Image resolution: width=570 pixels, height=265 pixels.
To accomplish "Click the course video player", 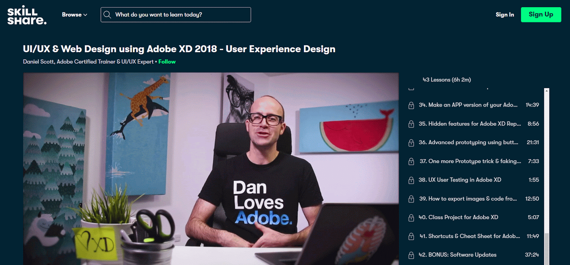I will 211,169.
